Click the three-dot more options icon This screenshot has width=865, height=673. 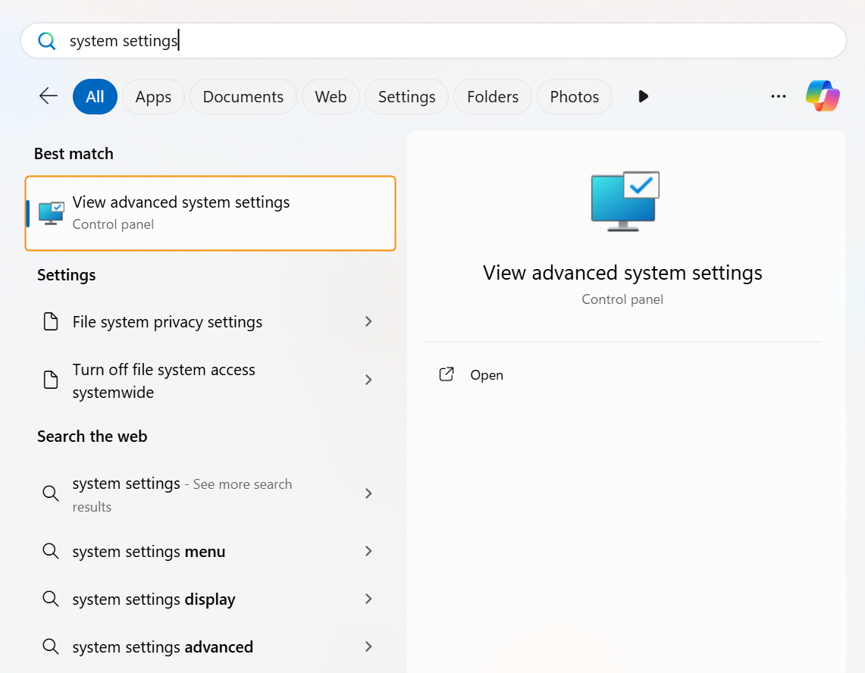coord(778,96)
